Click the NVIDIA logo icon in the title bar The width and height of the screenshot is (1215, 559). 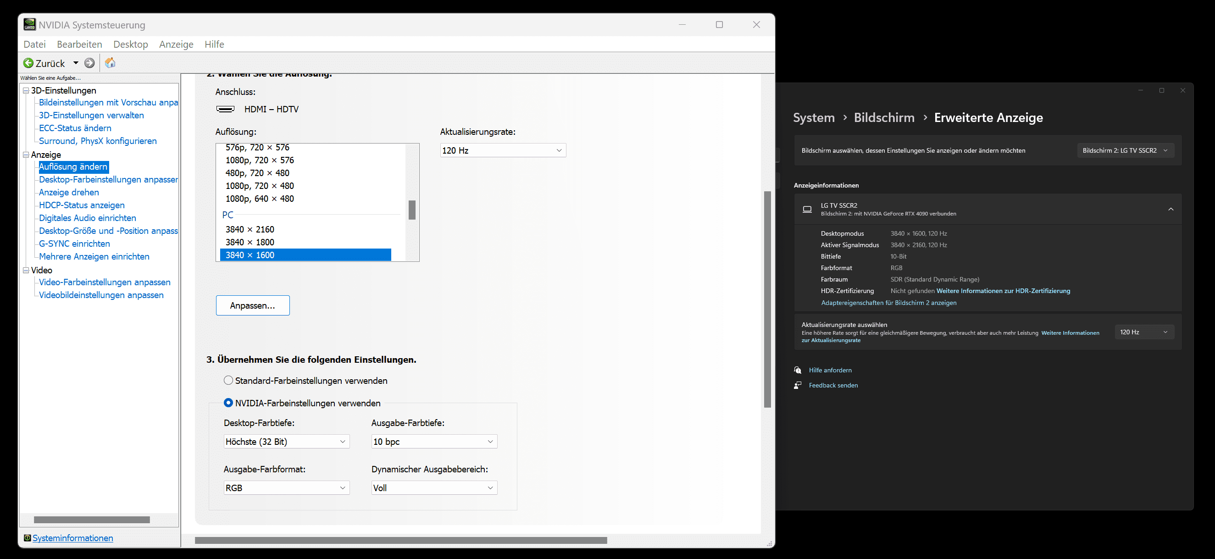30,24
